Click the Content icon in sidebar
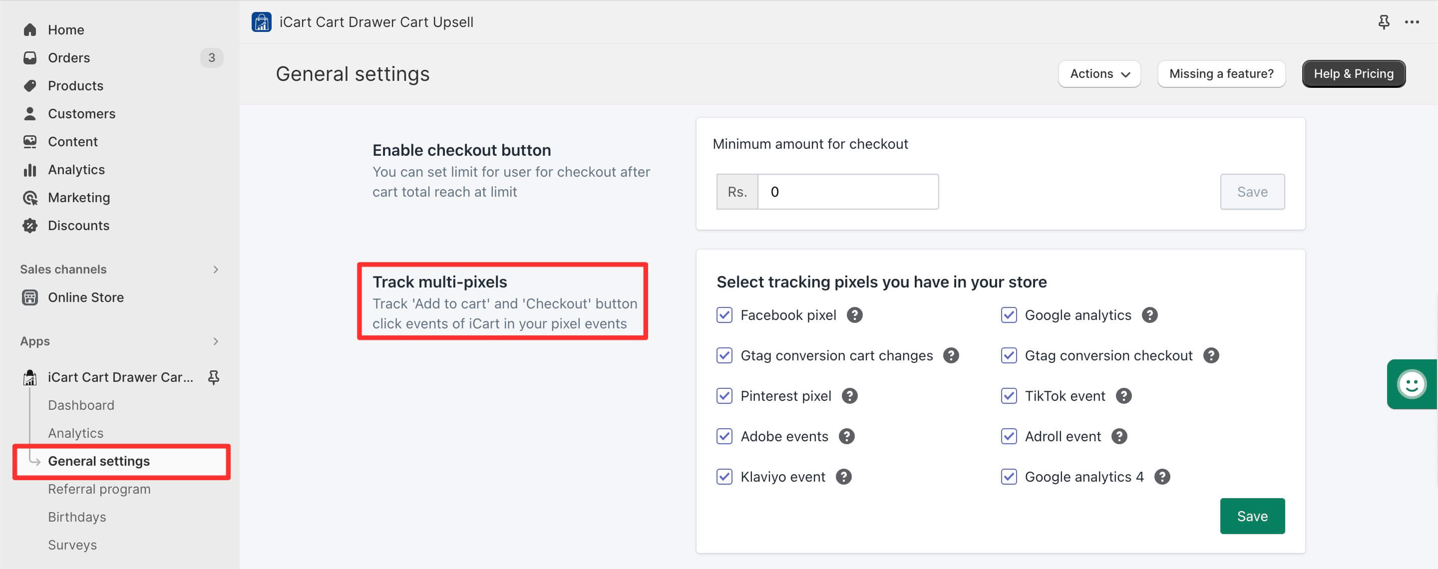The height and width of the screenshot is (569, 1438). pyautogui.click(x=30, y=141)
